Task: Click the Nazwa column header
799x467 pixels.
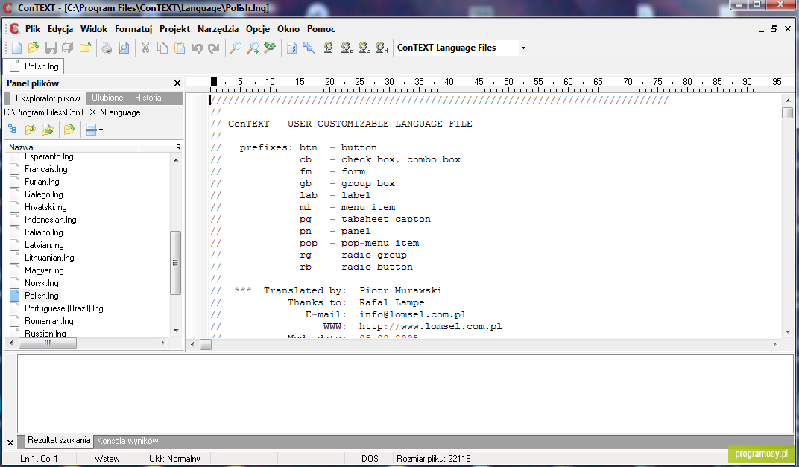Action: click(72, 147)
